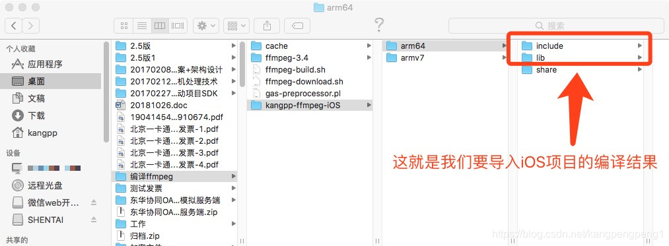
Task: Select the 20170212…机处理技术 folder
Action: click(174, 81)
